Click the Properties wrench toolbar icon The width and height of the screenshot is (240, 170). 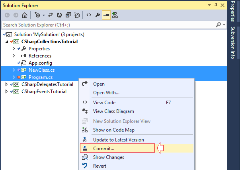pos(98,15)
